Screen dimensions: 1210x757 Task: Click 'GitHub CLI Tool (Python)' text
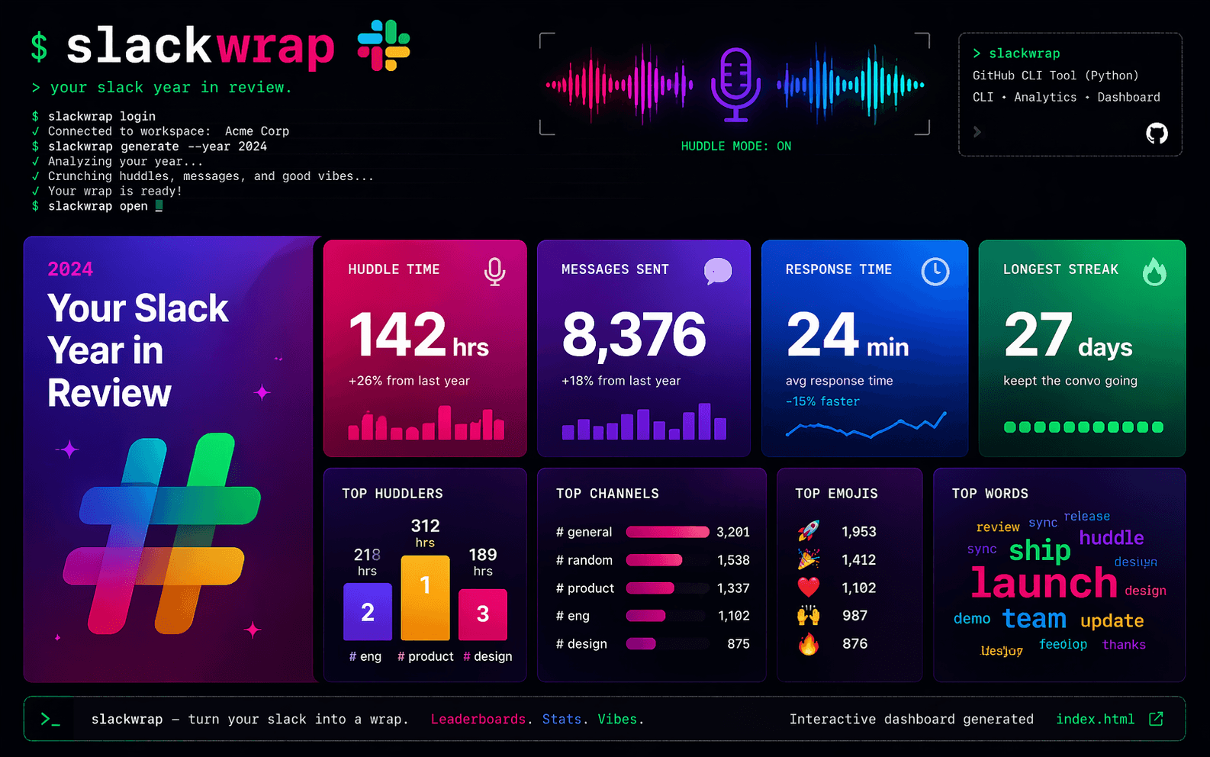(1055, 76)
